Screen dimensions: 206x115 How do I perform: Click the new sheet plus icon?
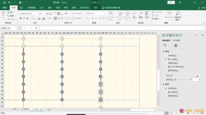49,110
